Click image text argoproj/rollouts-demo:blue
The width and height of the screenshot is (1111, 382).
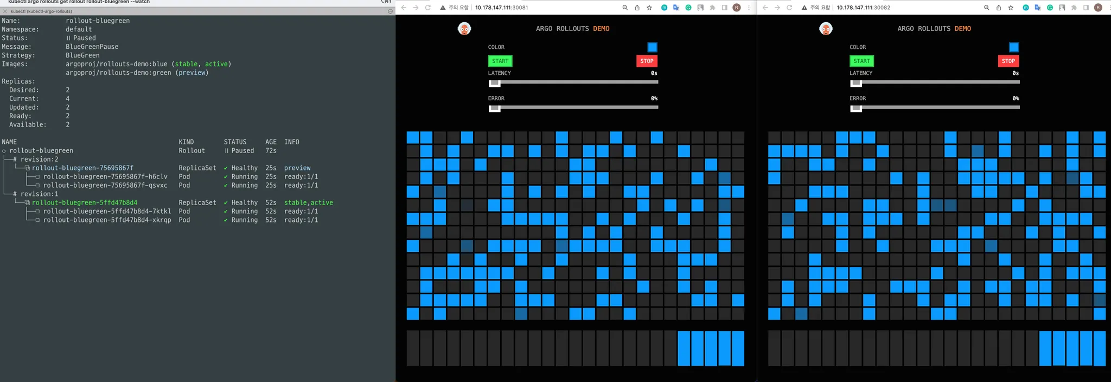point(117,64)
